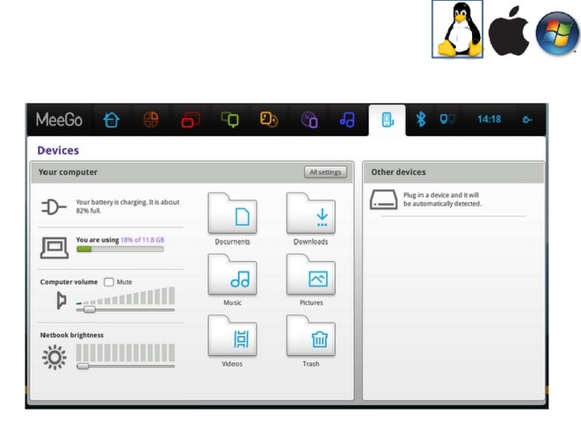Click the speaker volume icon

[61, 300]
